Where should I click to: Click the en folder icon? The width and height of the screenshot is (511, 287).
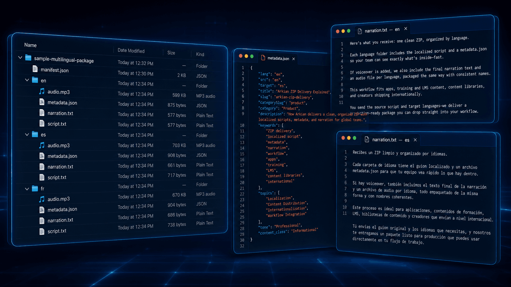pyautogui.click(x=35, y=80)
